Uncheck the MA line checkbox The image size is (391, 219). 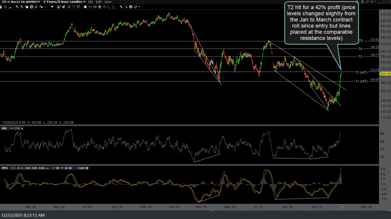point(70,168)
